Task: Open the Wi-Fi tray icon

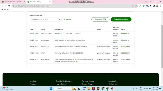Action: coord(145,88)
